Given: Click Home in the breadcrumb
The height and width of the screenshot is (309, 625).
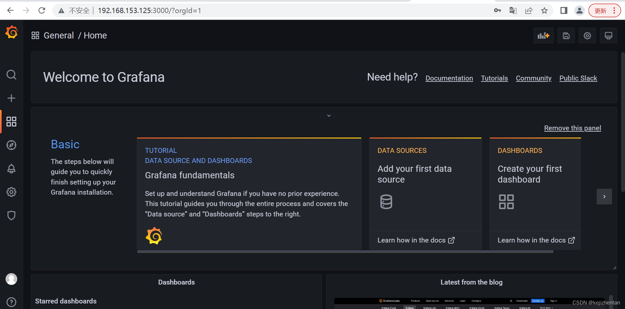Looking at the screenshot, I should [x=95, y=36].
